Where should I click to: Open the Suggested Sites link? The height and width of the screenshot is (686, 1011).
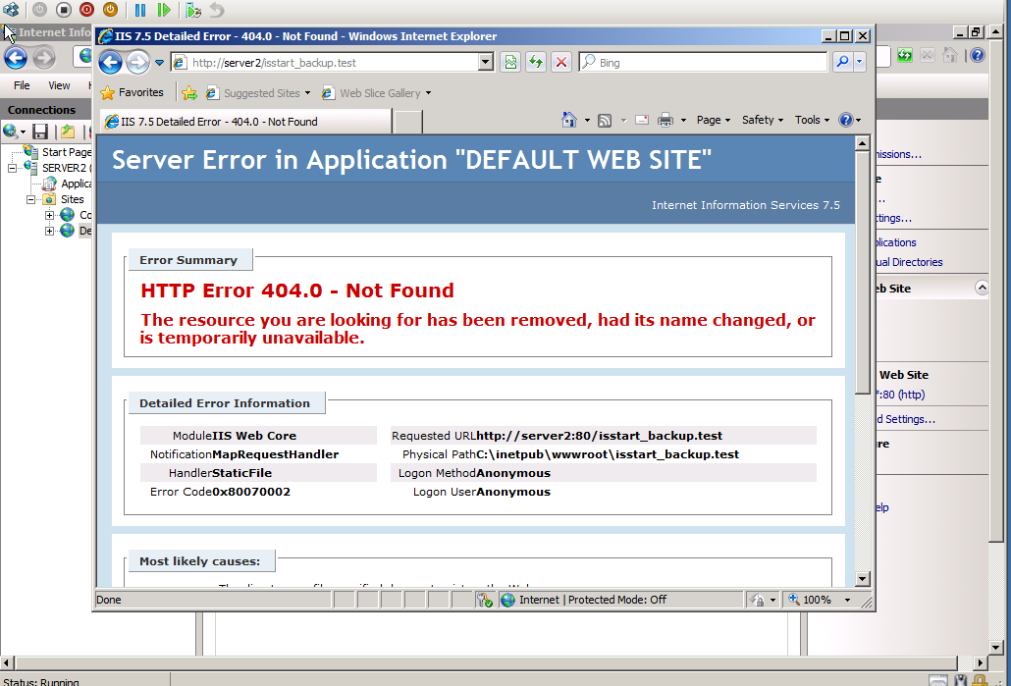257,93
